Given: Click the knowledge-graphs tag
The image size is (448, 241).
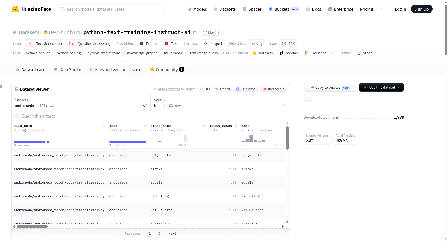Looking at the screenshot, I should [142, 53].
